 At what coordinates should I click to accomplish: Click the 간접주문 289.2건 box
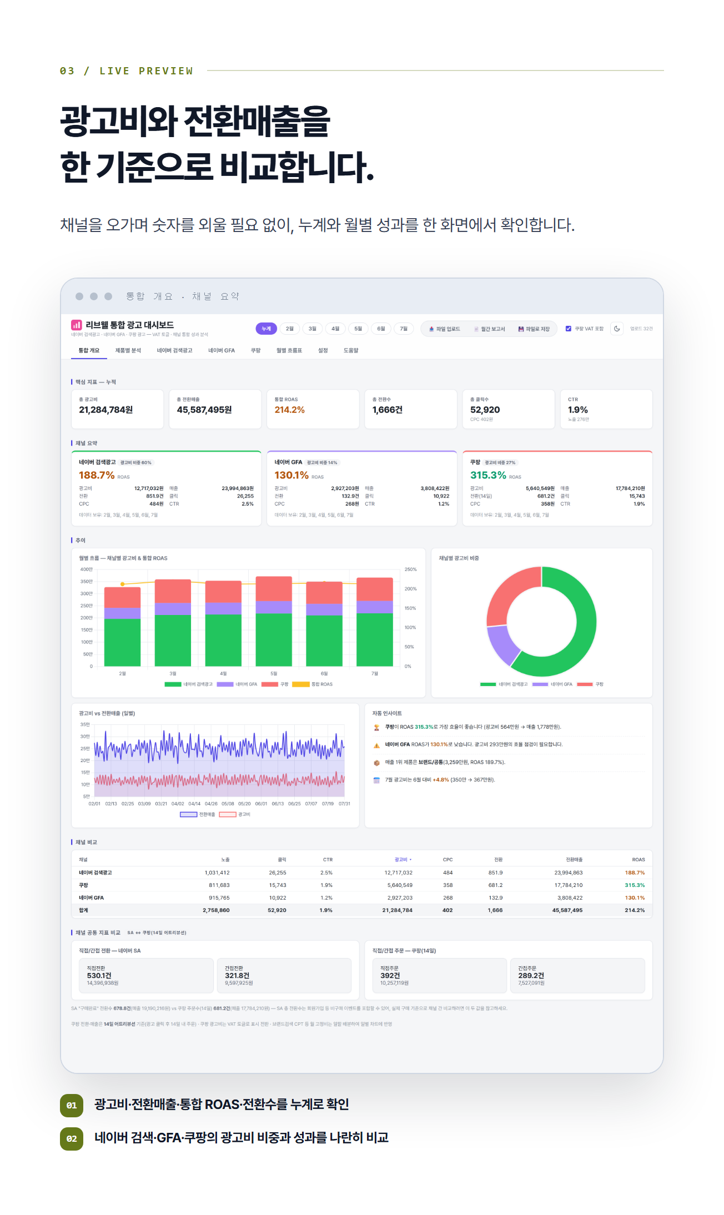point(577,975)
